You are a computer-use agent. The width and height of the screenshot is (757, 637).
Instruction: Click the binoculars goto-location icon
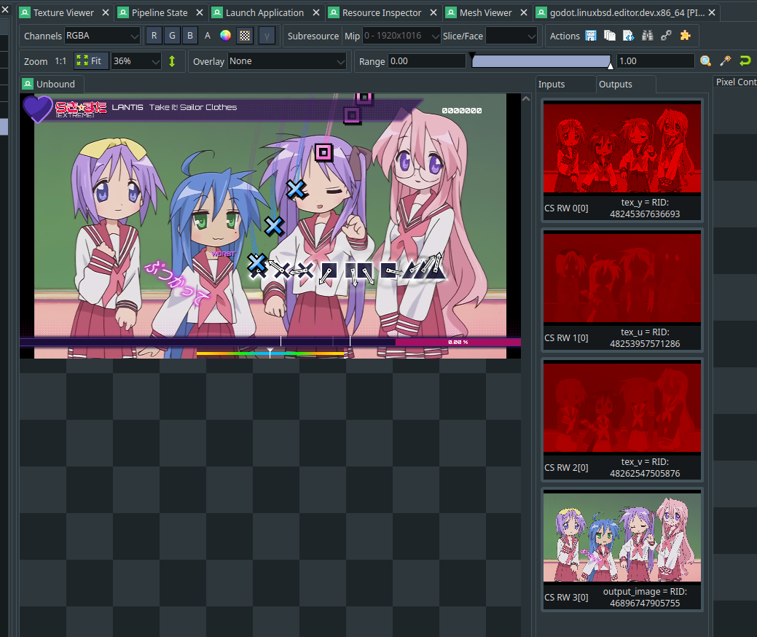[648, 35]
